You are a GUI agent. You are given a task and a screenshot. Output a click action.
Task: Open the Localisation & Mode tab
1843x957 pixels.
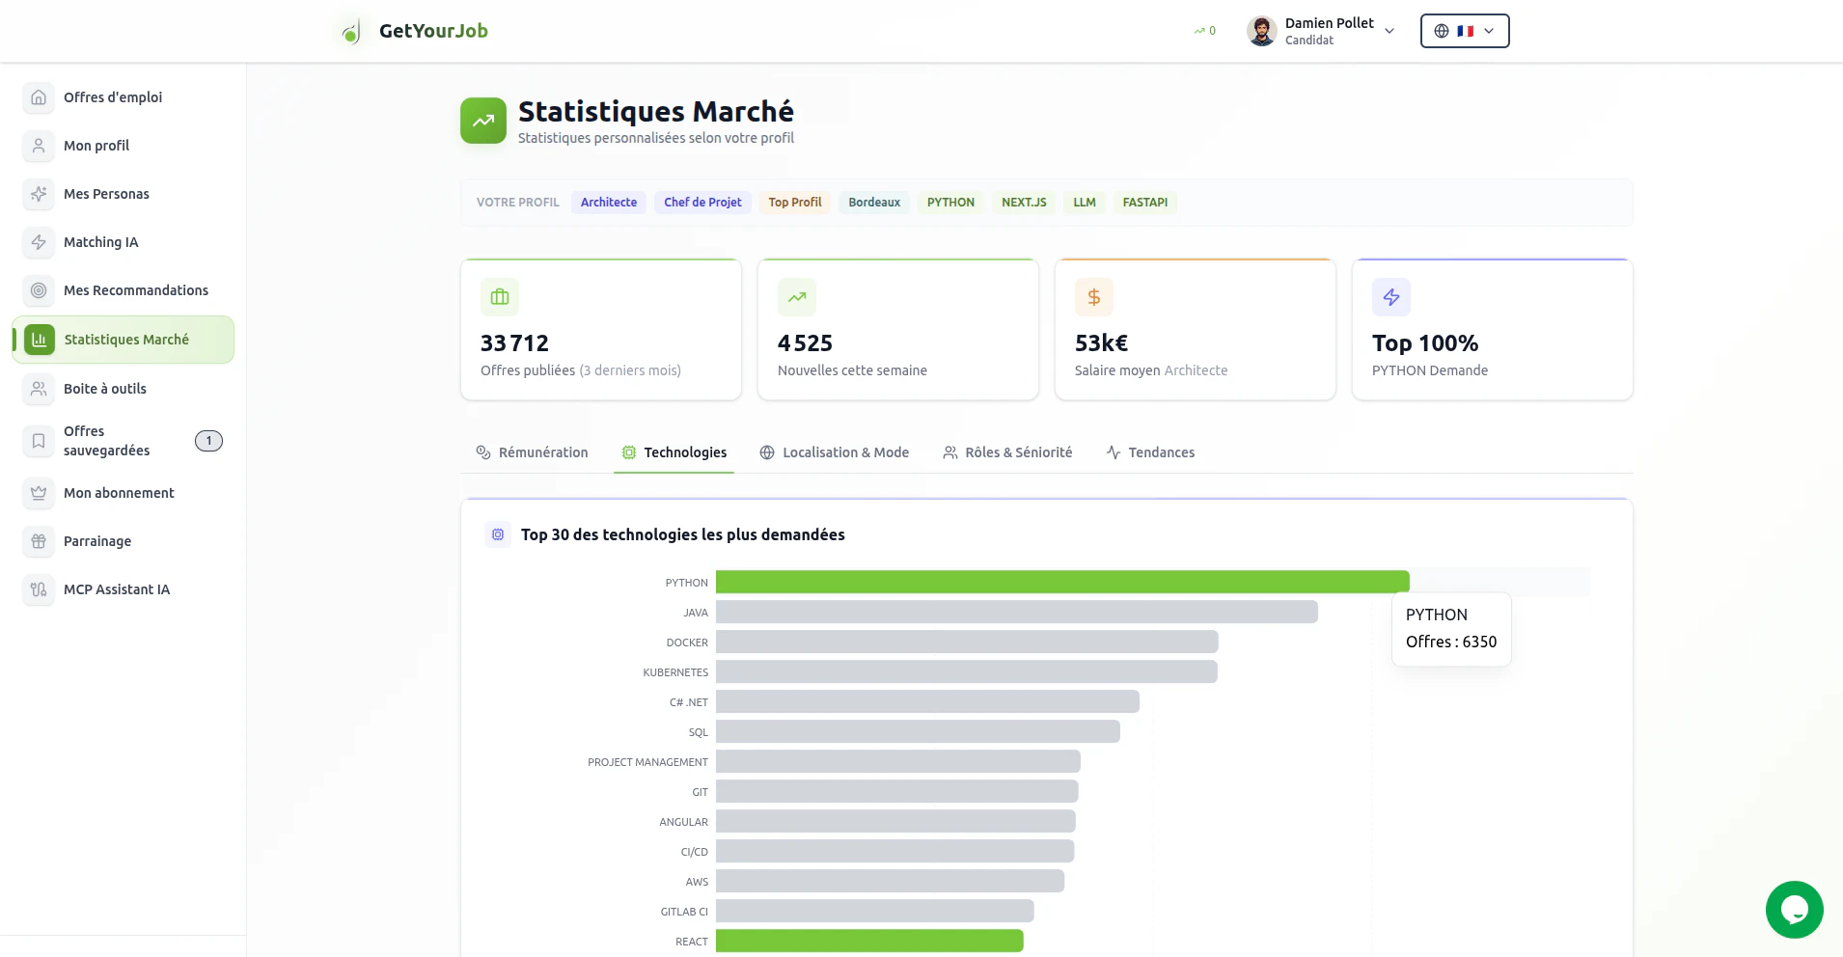point(834,451)
